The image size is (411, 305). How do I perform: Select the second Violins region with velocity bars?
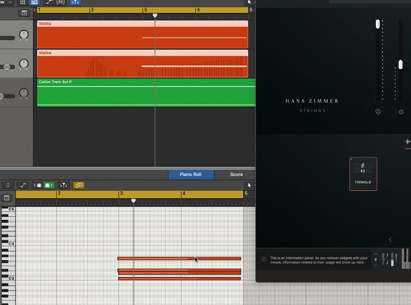pos(142,64)
